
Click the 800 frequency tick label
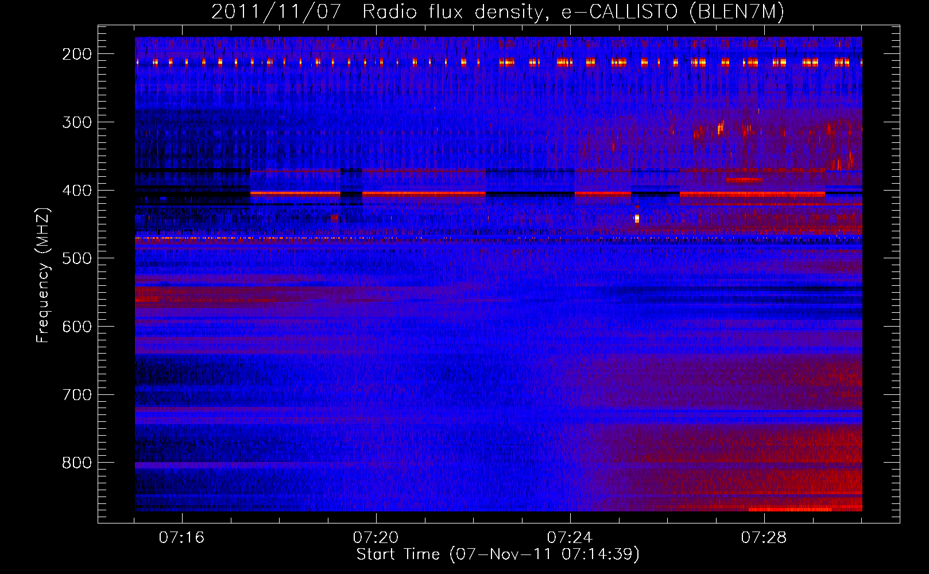pos(77,463)
